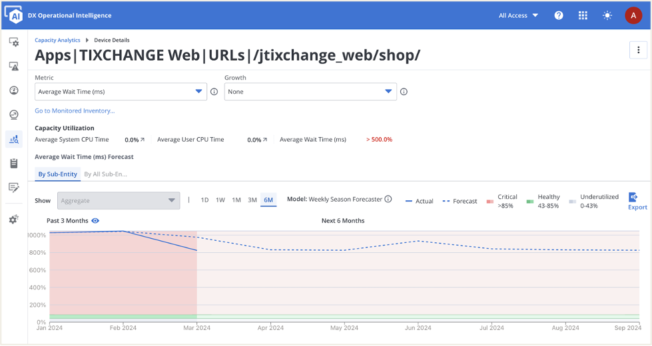The image size is (652, 346).
Task: Switch to By Sub-Entity tab
Action: tap(57, 174)
